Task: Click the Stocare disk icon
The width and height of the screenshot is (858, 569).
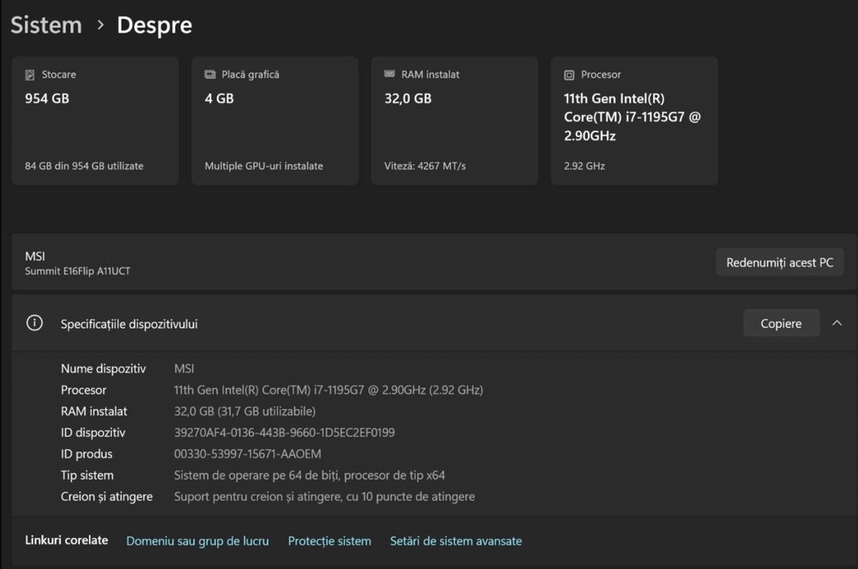Action: coord(29,75)
